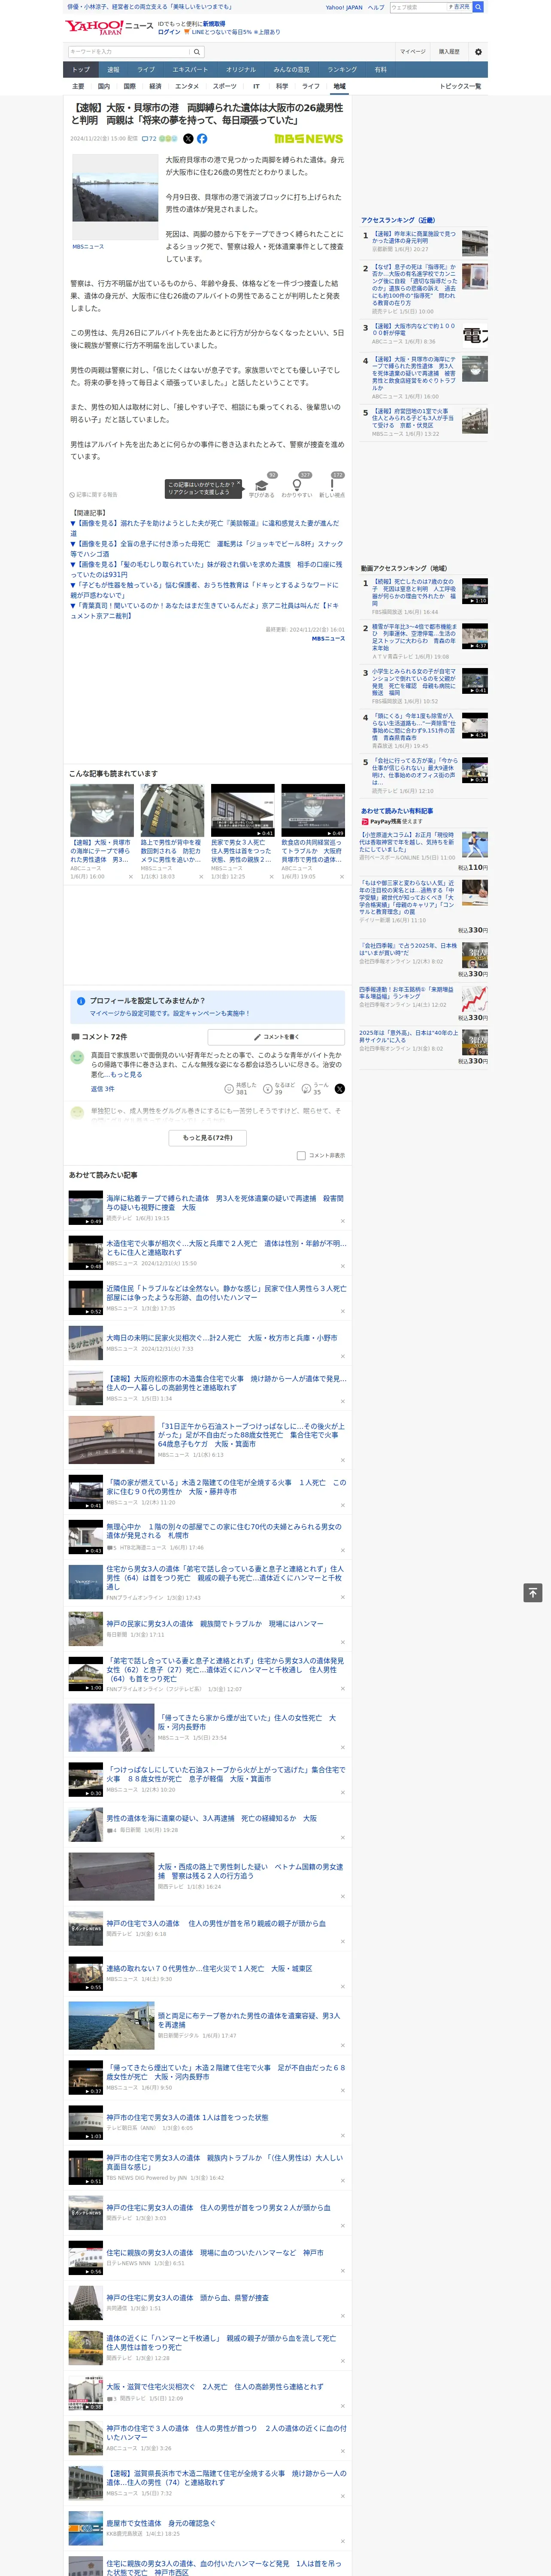Open article 神戸の住宅で3人の遺体 関西テレビ
Viewport: 551px width, 2576px height.
(216, 1923)
